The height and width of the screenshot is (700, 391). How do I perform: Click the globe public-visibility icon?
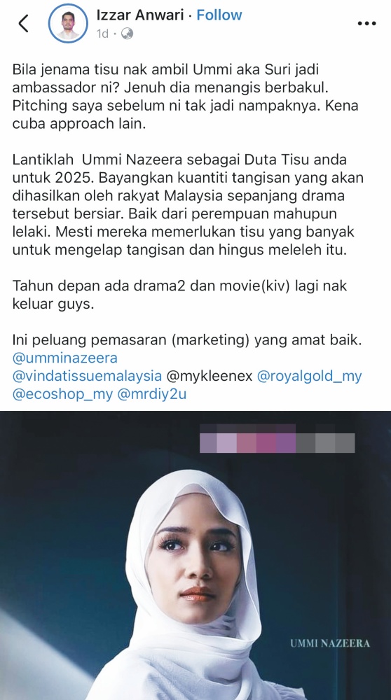point(127,34)
